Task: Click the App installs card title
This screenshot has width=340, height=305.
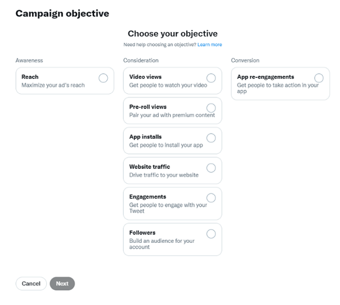Action: 145,137
